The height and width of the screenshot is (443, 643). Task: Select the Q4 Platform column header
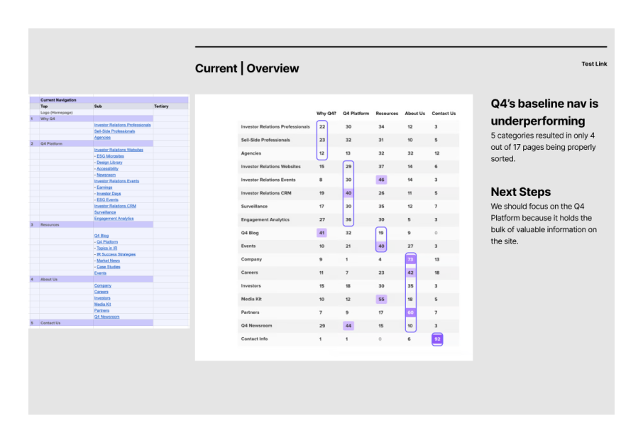pyautogui.click(x=356, y=114)
